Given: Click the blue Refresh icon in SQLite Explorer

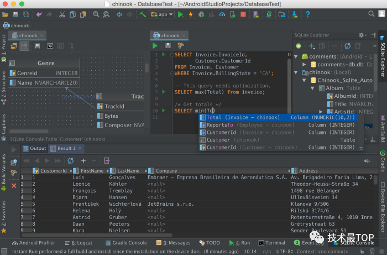Looking at the screenshot, I should [348, 46].
